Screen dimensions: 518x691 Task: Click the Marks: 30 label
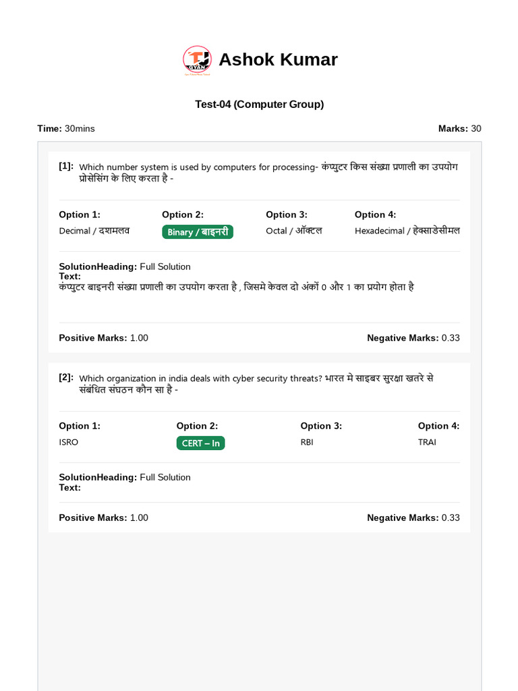tap(459, 128)
